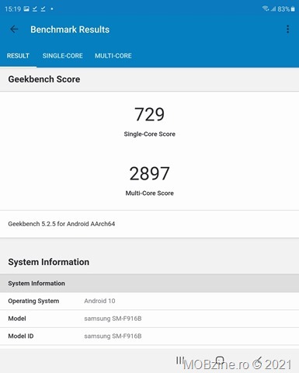Screen dimensions: 299x373
Task: Tap the 83% battery percentage
Action: 283,9
